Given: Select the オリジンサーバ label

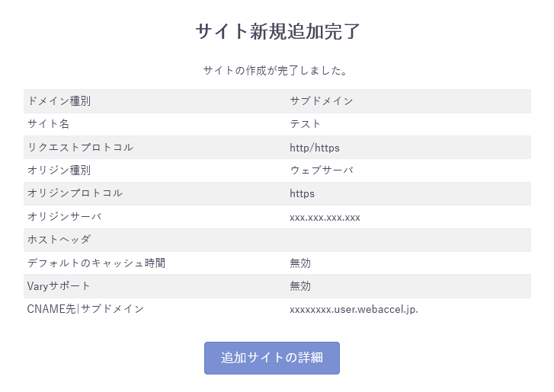Looking at the screenshot, I should pos(64,217).
